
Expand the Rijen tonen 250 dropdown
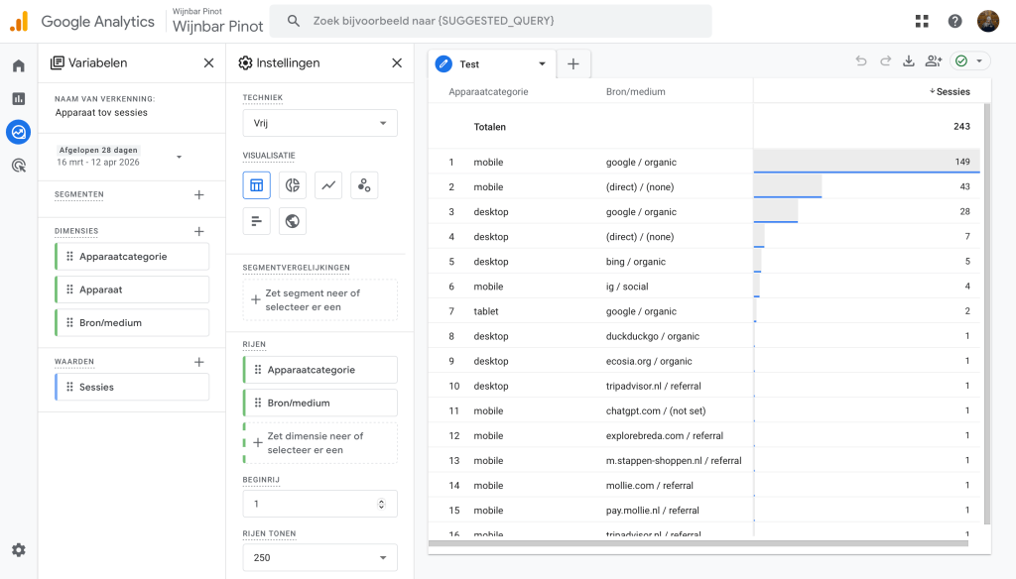coord(320,557)
